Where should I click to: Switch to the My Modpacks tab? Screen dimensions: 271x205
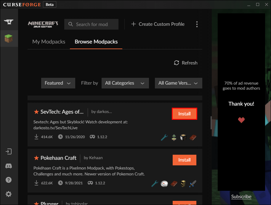(x=49, y=42)
